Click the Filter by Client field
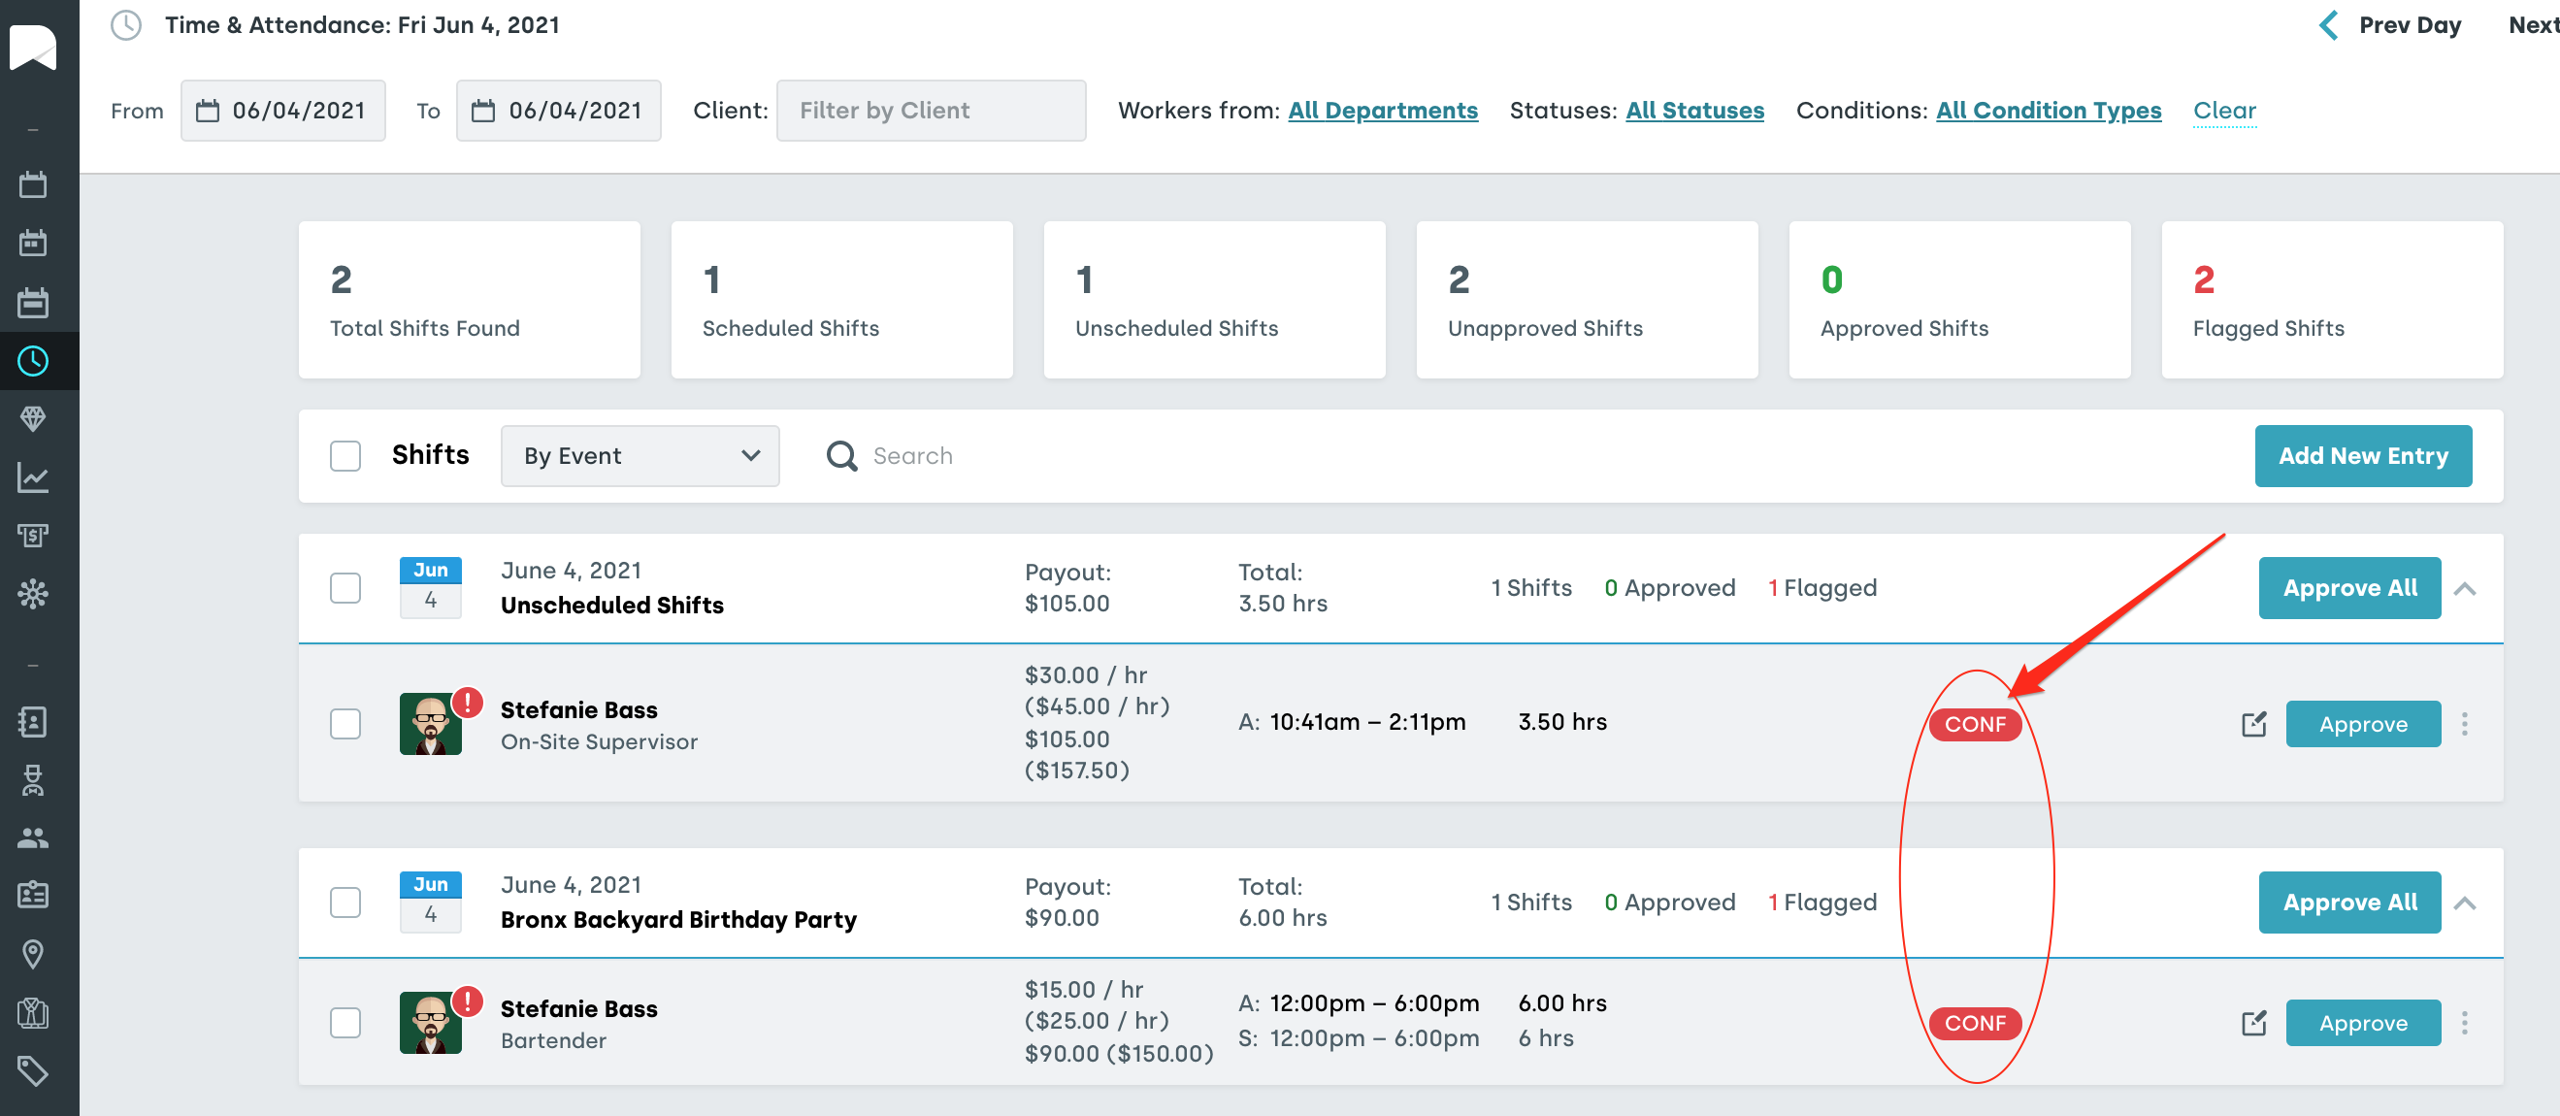Image resolution: width=2560 pixels, height=1116 pixels. pyautogui.click(x=930, y=111)
